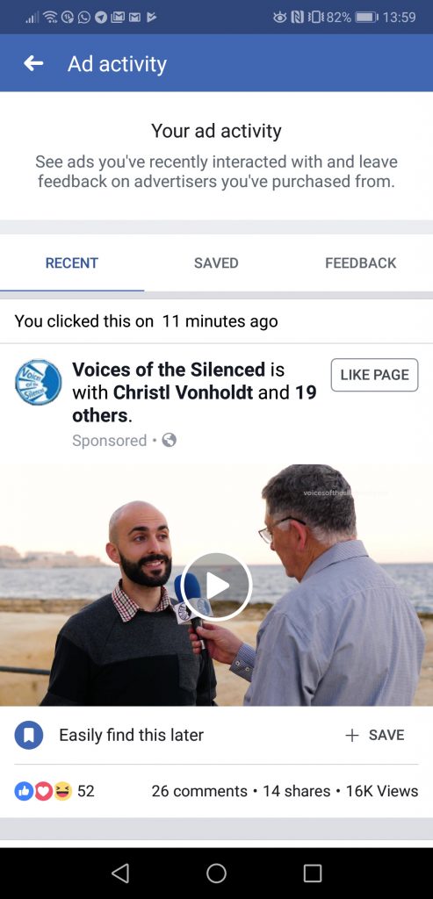Open the Voices of the Silenced profile picture
The height and width of the screenshot is (899, 433).
pyautogui.click(x=39, y=382)
